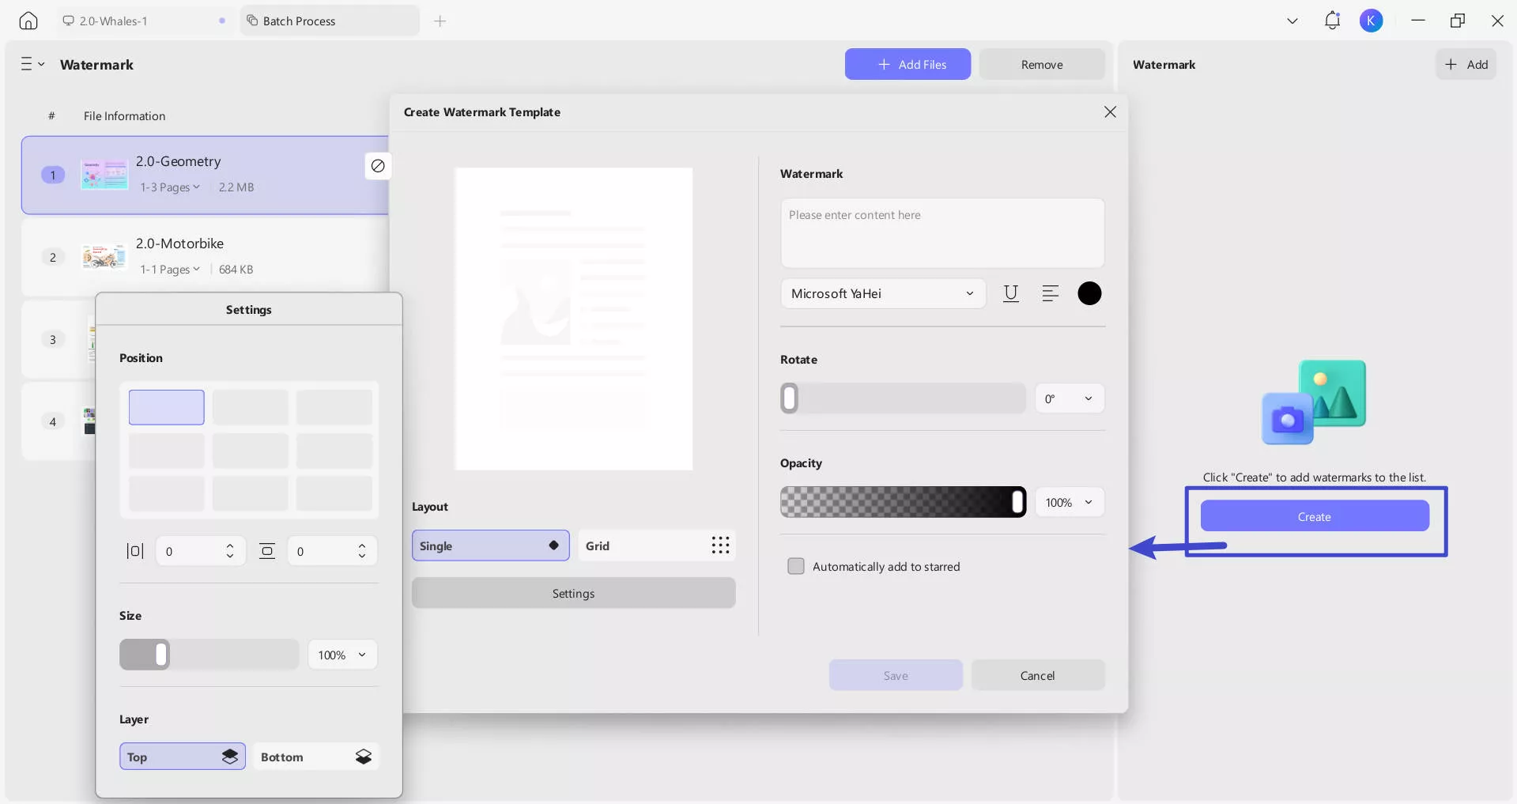
Task: Open the sidebar list menu icon
Action: pos(32,64)
